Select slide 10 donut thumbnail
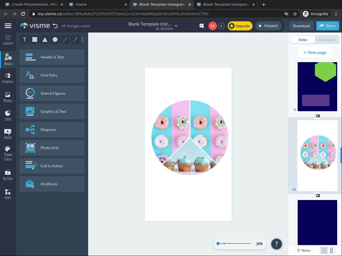The height and width of the screenshot is (256, 342). (x=317, y=155)
